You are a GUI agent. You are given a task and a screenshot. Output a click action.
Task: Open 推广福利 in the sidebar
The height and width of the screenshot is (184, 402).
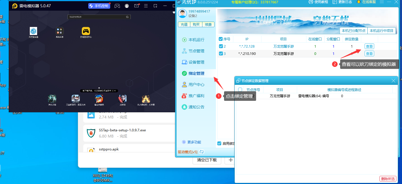[x=193, y=96]
